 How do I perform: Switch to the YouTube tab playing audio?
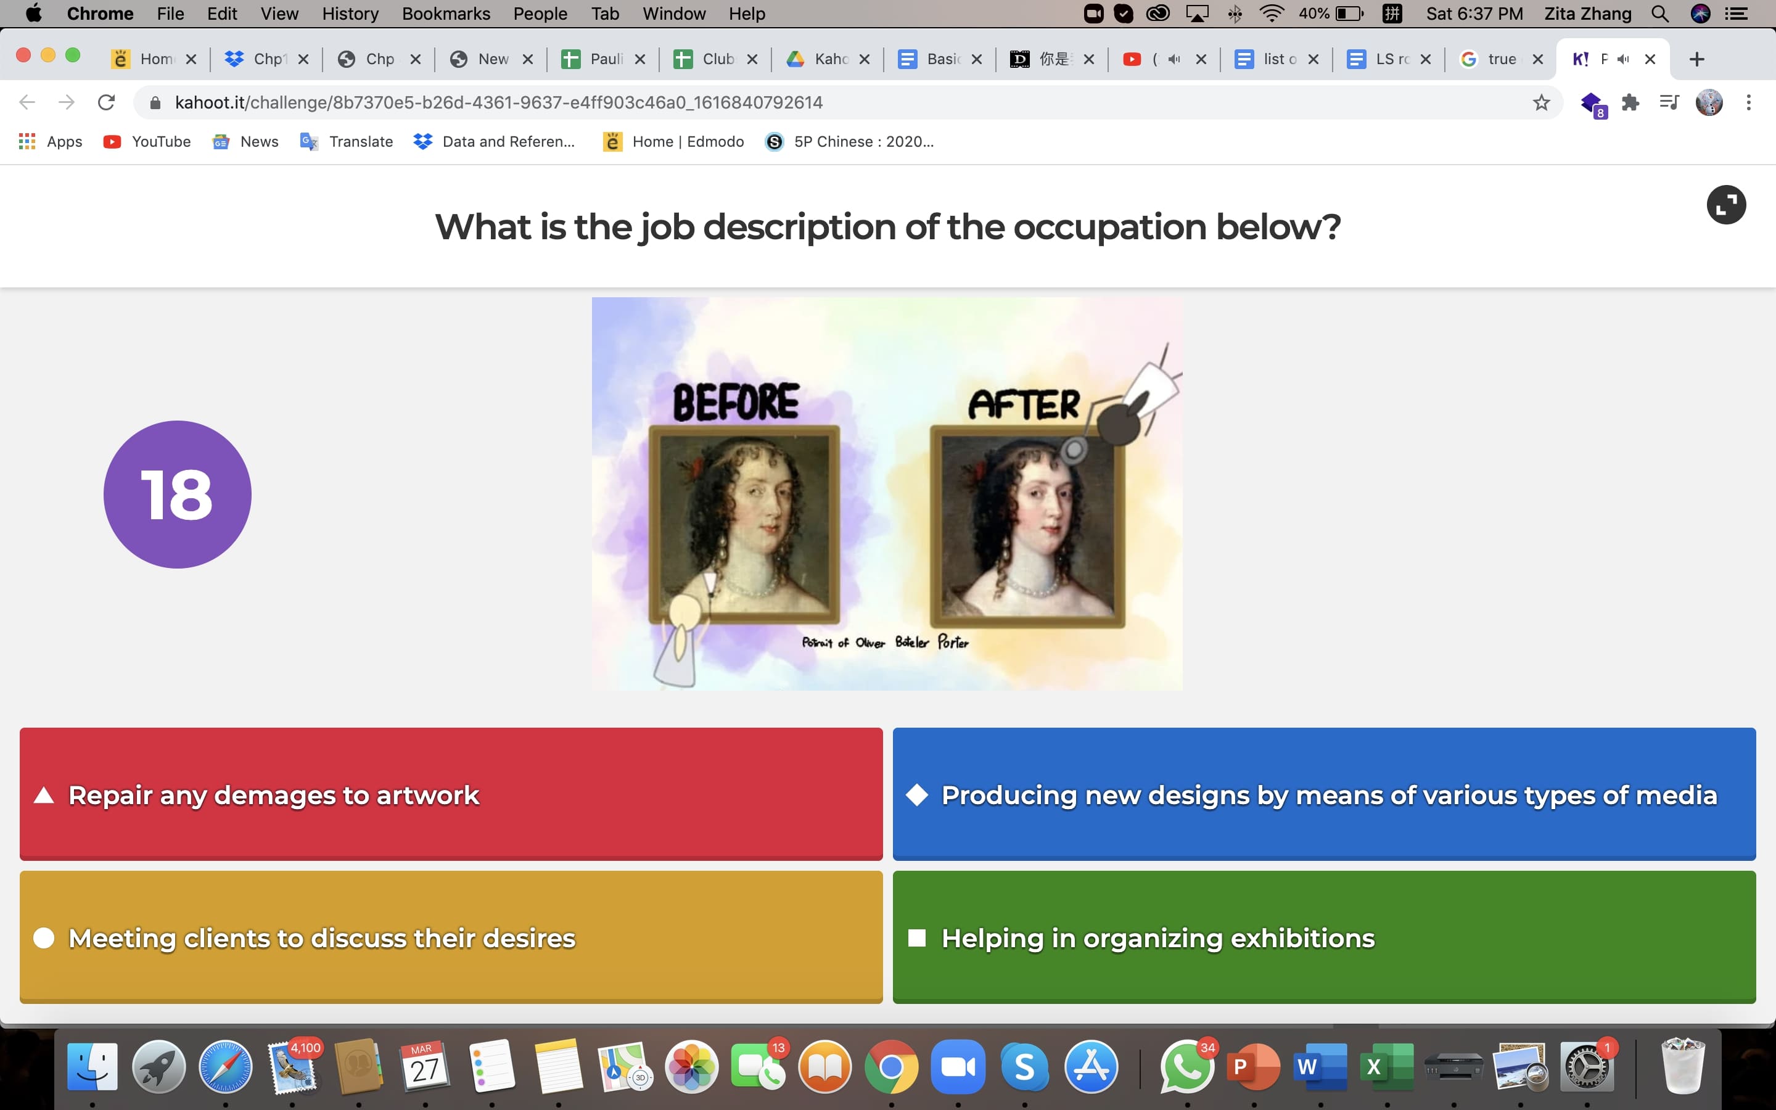click(x=1163, y=59)
